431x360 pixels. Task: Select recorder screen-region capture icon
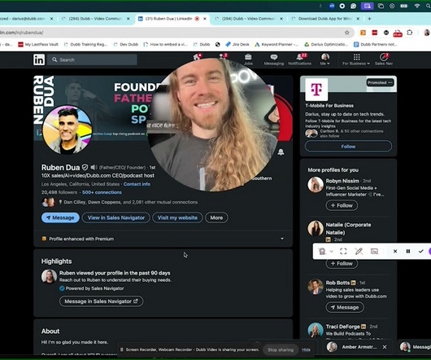click(343, 252)
